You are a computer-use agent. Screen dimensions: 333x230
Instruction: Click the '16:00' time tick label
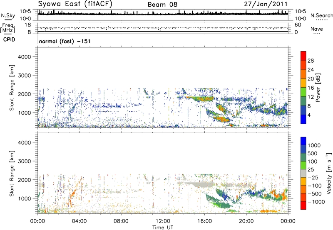click(204, 221)
